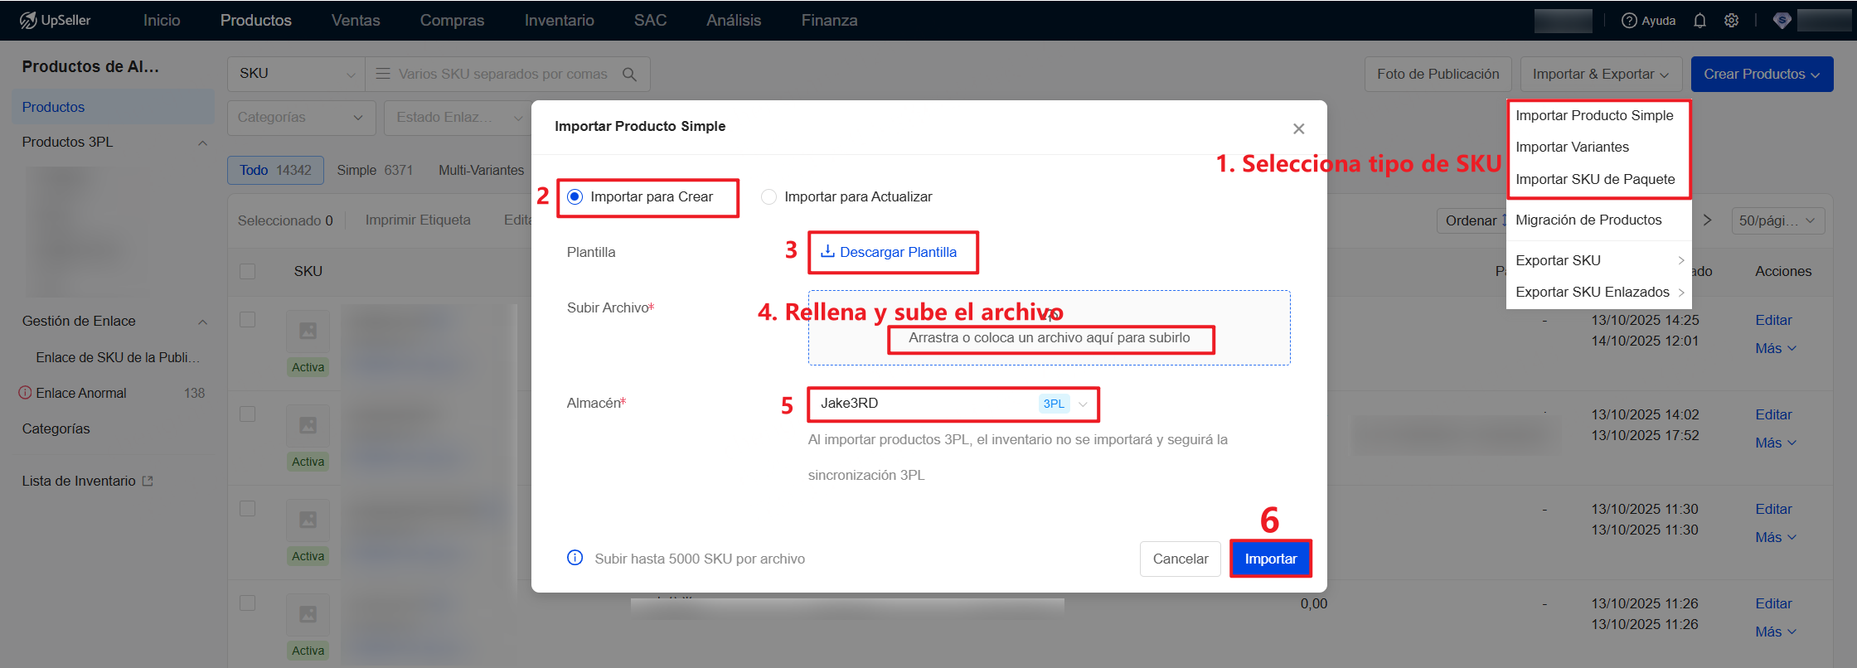Screen dimensions: 1857x668
Task: Select Importar para Crear radio option
Action: point(575,197)
